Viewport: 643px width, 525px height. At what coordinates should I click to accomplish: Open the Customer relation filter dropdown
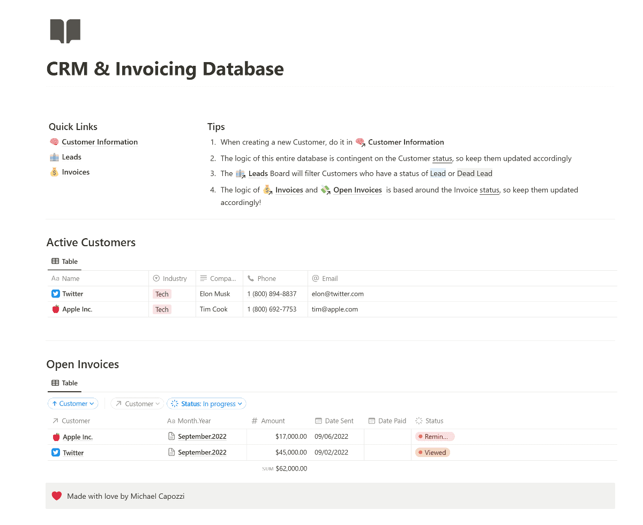point(138,404)
